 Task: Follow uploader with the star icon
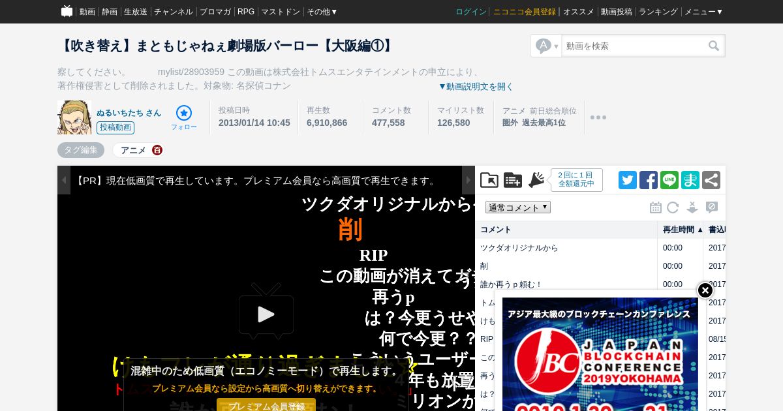(184, 113)
